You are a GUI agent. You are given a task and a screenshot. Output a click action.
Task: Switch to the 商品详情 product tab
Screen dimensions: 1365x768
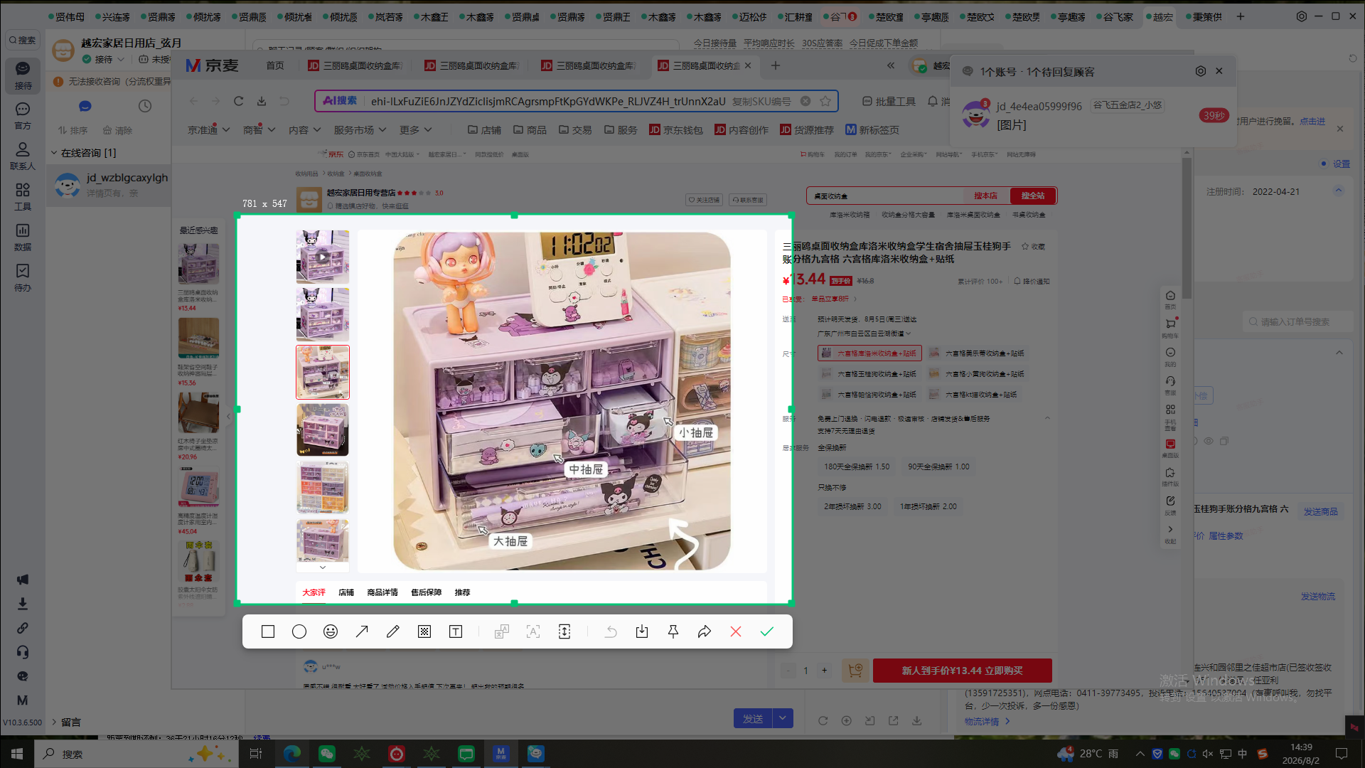[x=382, y=592]
